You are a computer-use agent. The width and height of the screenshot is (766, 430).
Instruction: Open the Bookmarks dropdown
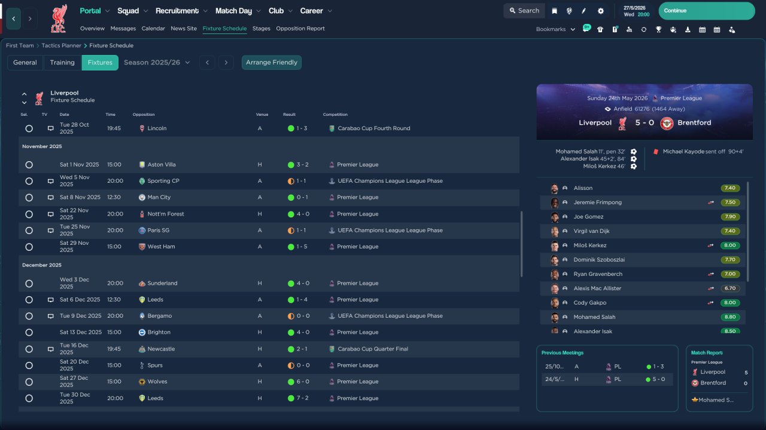click(555, 29)
